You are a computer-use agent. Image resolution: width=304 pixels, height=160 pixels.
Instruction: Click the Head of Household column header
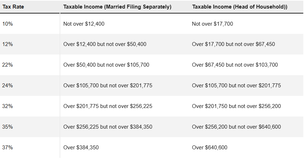tap(240, 6)
